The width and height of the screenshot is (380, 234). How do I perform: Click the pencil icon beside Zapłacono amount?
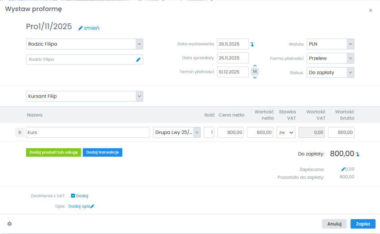[343, 169]
